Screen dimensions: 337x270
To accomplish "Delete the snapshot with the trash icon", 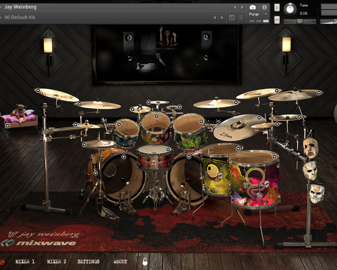I will point(241,18).
